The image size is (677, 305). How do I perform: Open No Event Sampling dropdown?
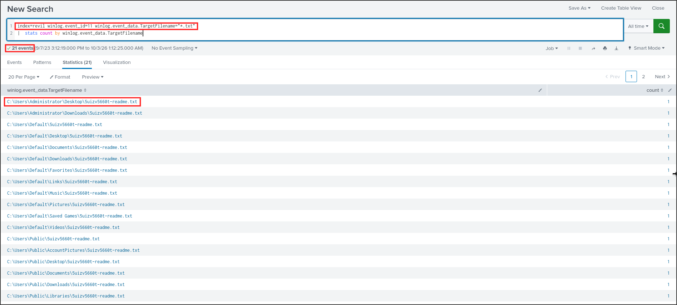click(x=174, y=48)
